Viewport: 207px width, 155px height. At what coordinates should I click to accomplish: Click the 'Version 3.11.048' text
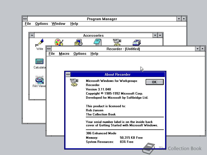pyautogui.click(x=98, y=89)
